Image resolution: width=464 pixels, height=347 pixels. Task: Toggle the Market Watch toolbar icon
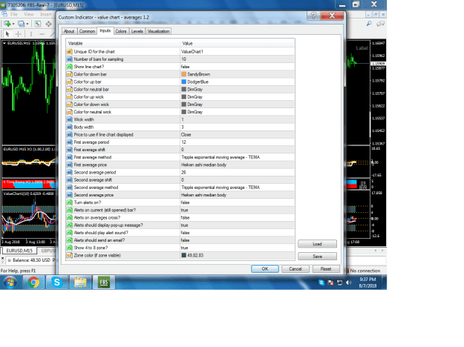(38, 24)
